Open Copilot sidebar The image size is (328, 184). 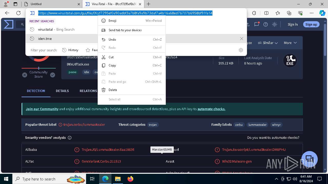pyautogui.click(x=322, y=13)
